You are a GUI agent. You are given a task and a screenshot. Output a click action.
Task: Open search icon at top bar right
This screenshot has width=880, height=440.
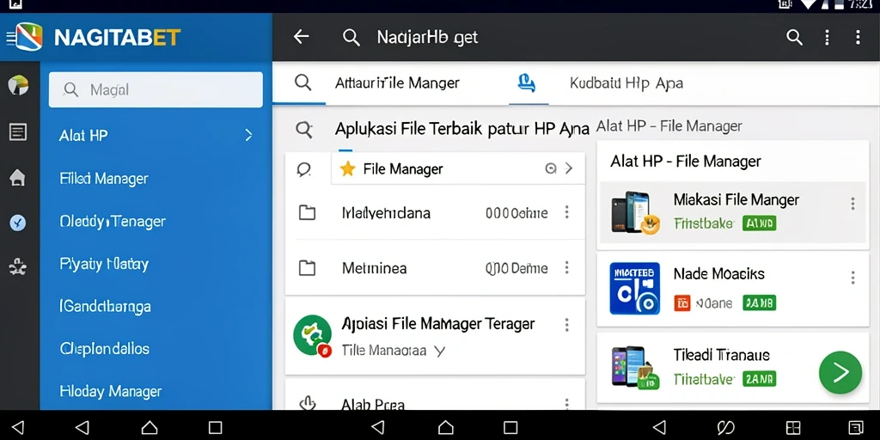(x=794, y=38)
